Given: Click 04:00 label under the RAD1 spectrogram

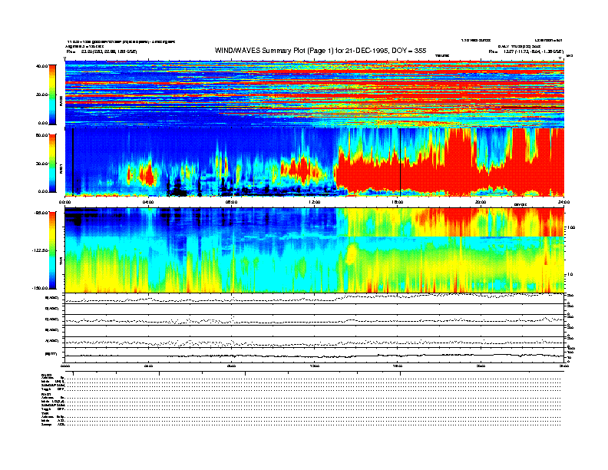Looking at the screenshot, I should (148, 202).
